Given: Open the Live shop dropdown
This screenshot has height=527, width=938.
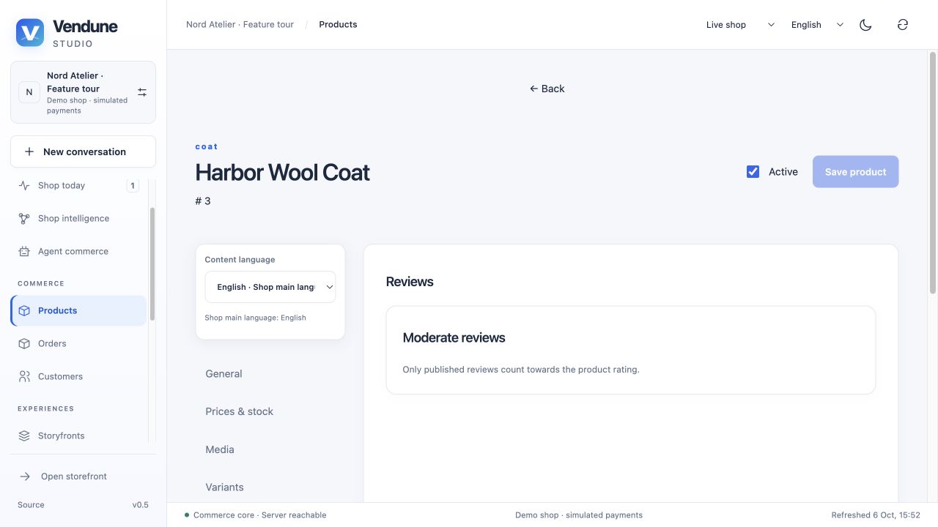Looking at the screenshot, I should [x=740, y=25].
